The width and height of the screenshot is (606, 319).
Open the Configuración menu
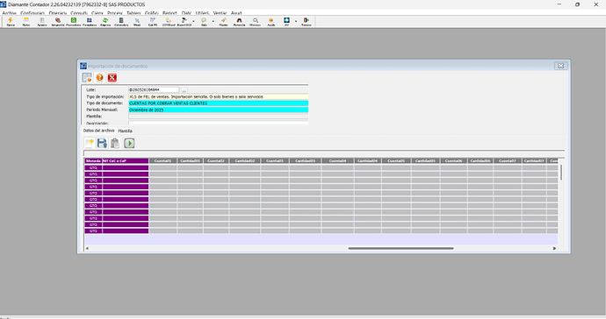tap(32, 13)
